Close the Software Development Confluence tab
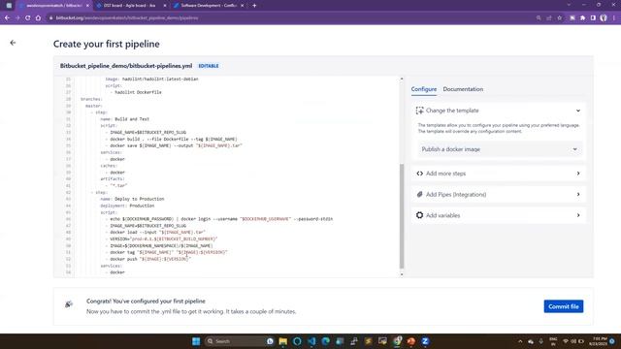The width and height of the screenshot is (621, 349). tap(242, 6)
